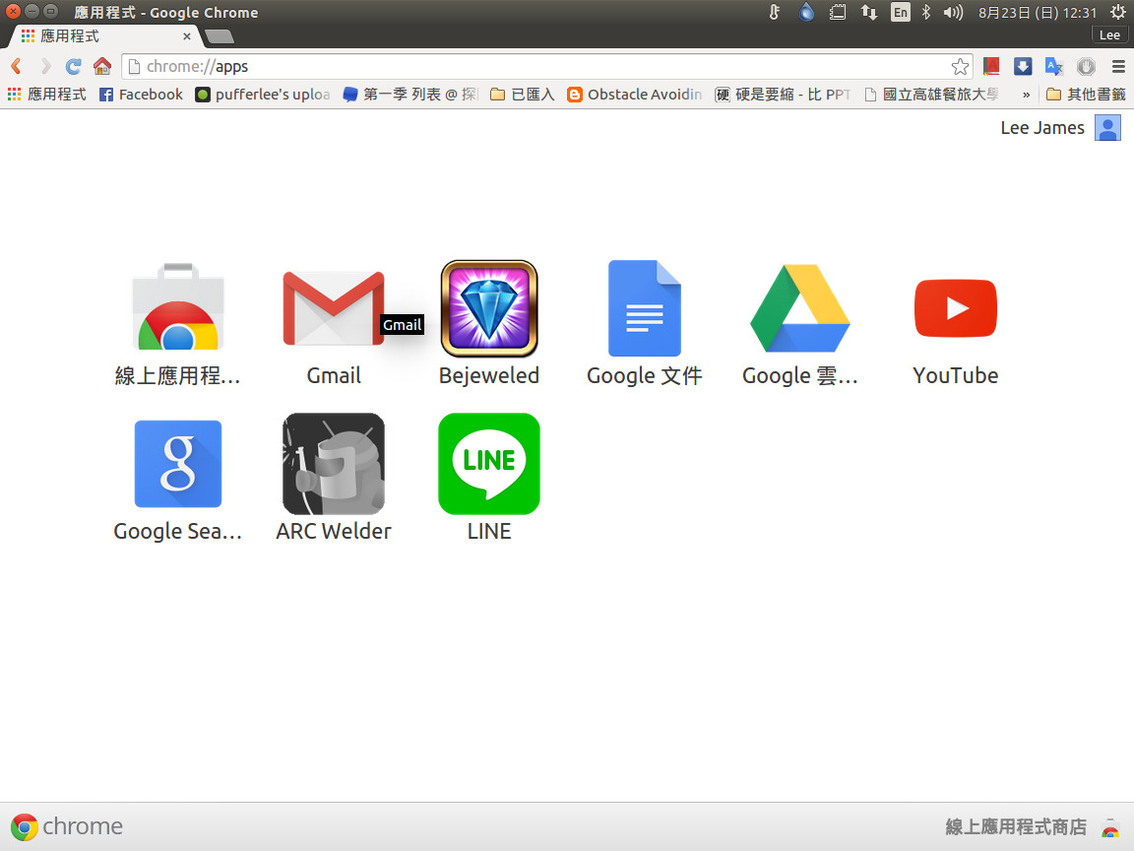
Task: Open the Obstacle Avoiding bookmark
Action: coord(634,95)
